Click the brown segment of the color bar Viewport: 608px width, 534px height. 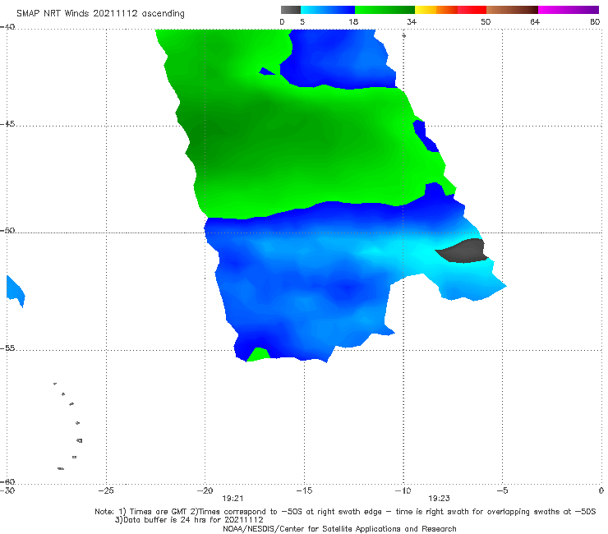512,10
